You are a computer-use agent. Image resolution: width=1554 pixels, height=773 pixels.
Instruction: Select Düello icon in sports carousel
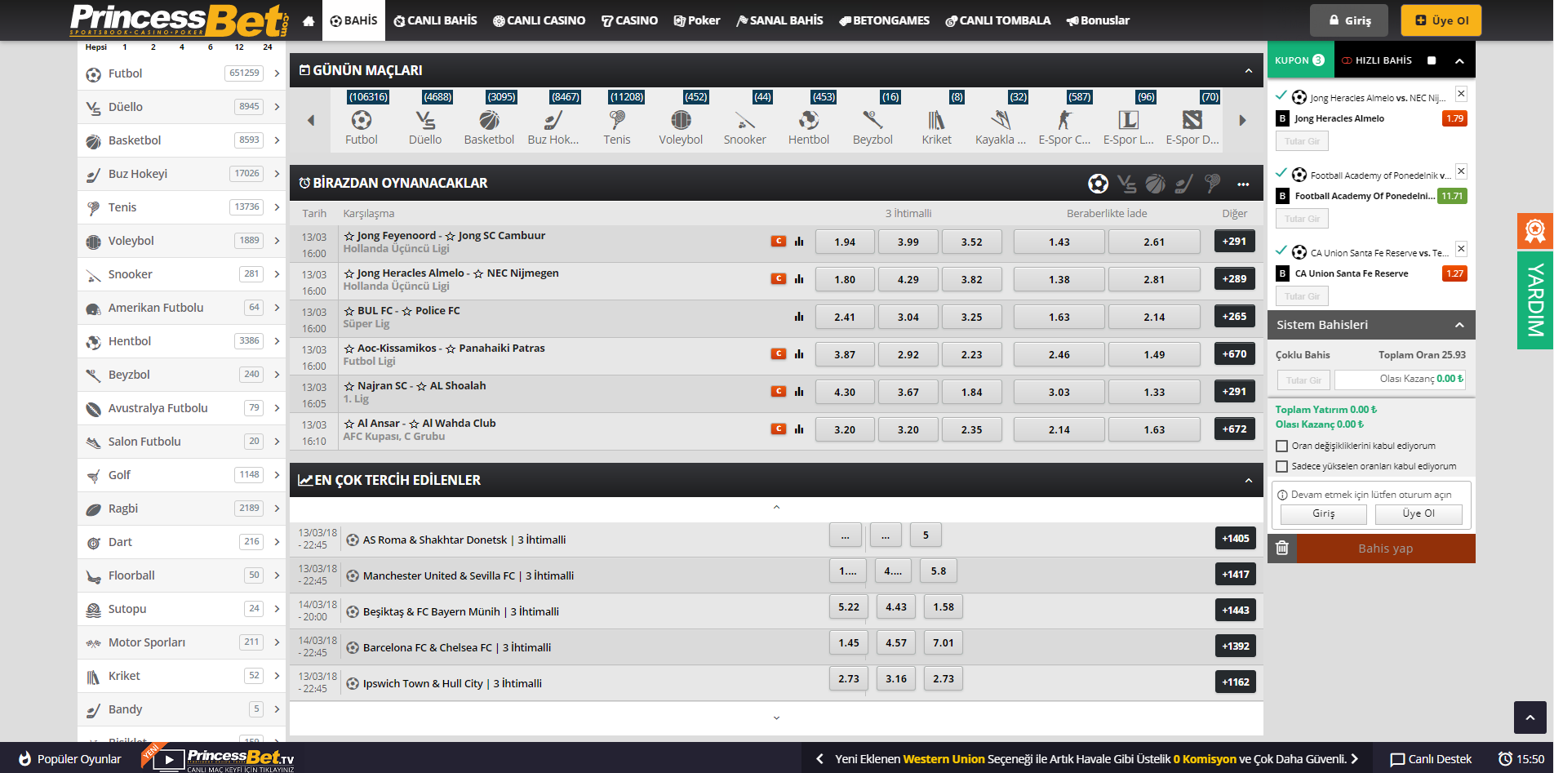point(425,120)
